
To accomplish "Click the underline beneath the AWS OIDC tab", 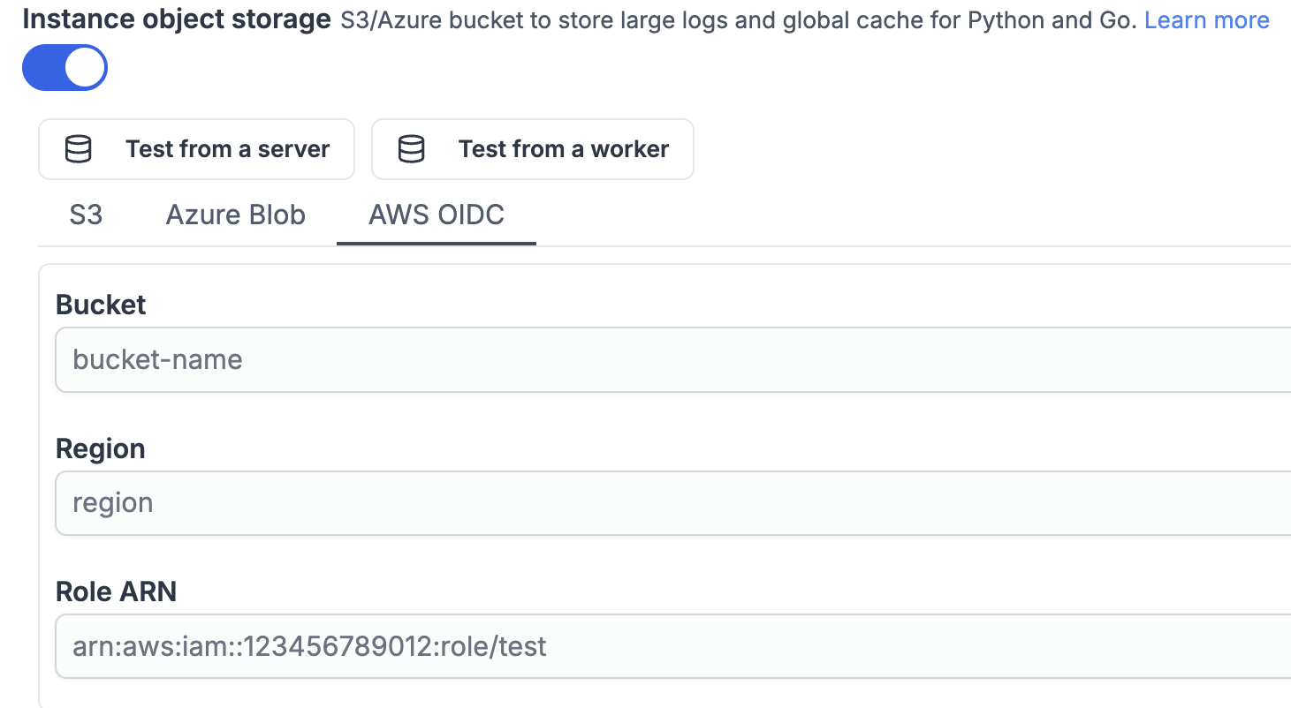I will tap(437, 243).
